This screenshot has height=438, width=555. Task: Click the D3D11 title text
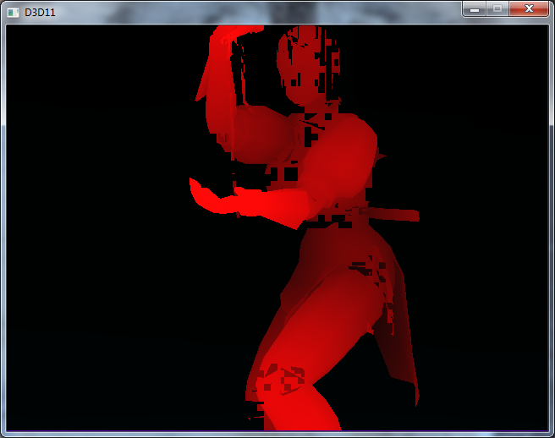pyautogui.click(x=40, y=13)
